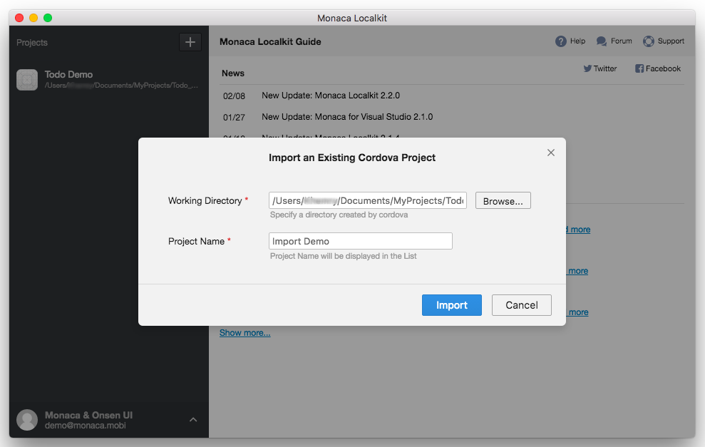The height and width of the screenshot is (447, 705).
Task: Click hint 'Project Name will be displayed'
Action: pyautogui.click(x=343, y=256)
